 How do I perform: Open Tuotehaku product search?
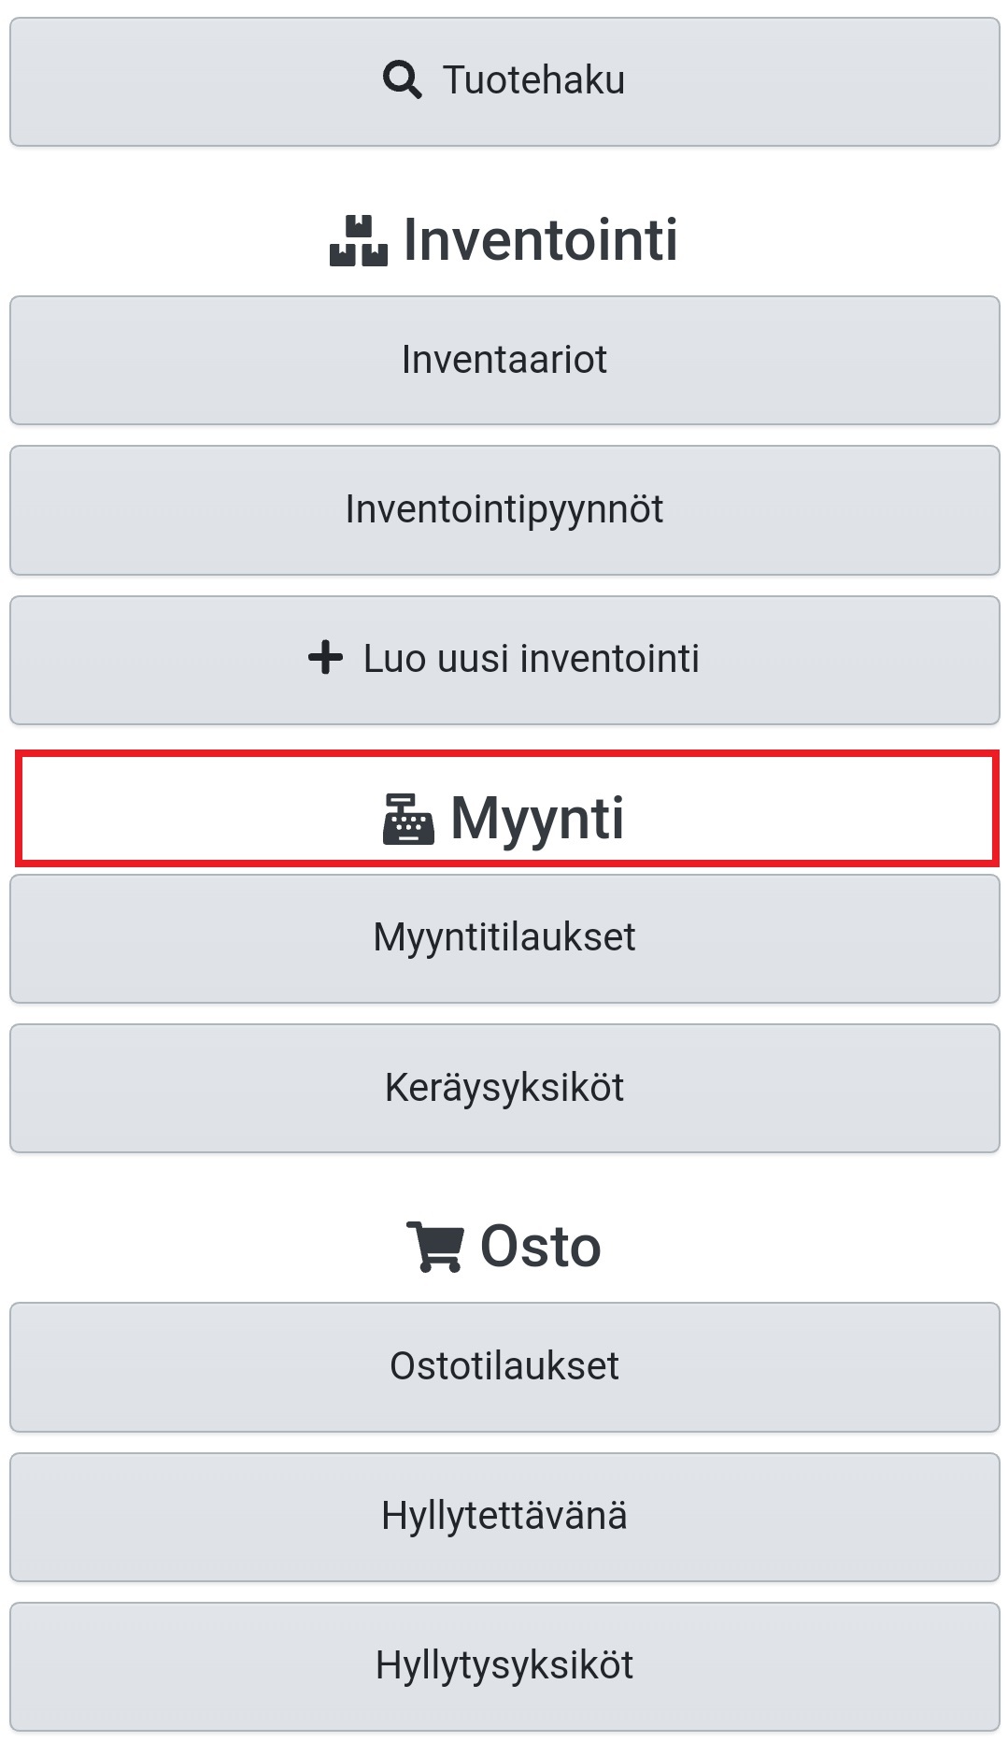tap(504, 82)
